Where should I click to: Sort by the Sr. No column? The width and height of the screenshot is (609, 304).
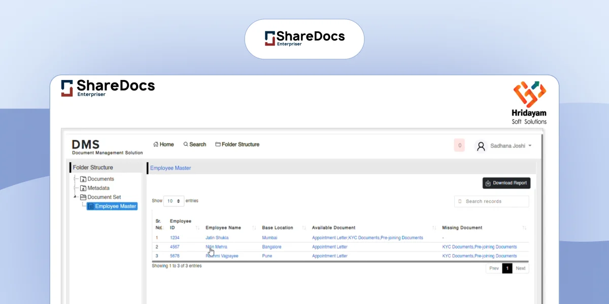point(158,224)
